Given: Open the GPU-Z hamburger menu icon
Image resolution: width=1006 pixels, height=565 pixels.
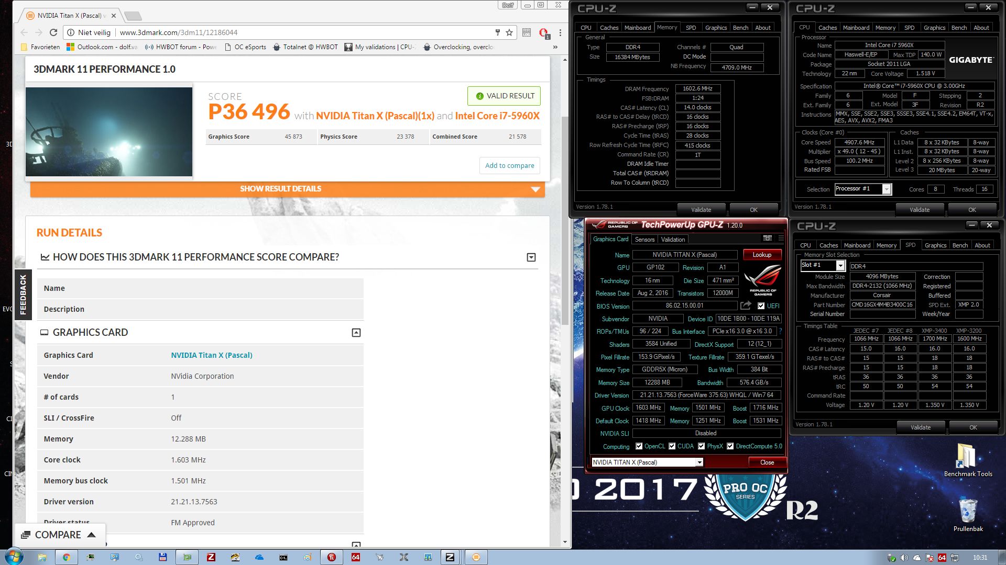Looking at the screenshot, I should (781, 238).
